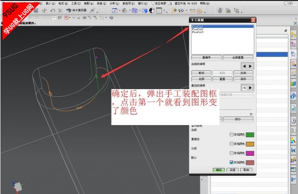Image resolution: width=298 pixels, height=194 pixels.
Task: Click the 拆分 button in dialog
Action: [238, 119]
